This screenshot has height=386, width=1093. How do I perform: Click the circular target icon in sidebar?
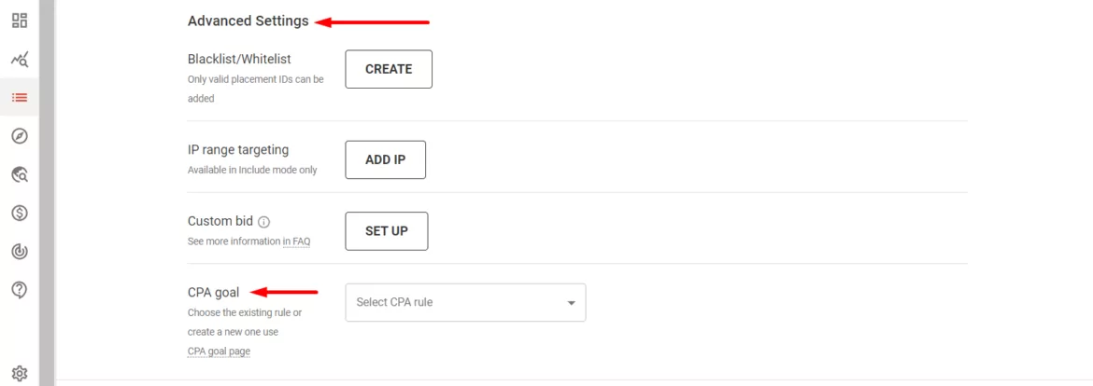tap(20, 252)
